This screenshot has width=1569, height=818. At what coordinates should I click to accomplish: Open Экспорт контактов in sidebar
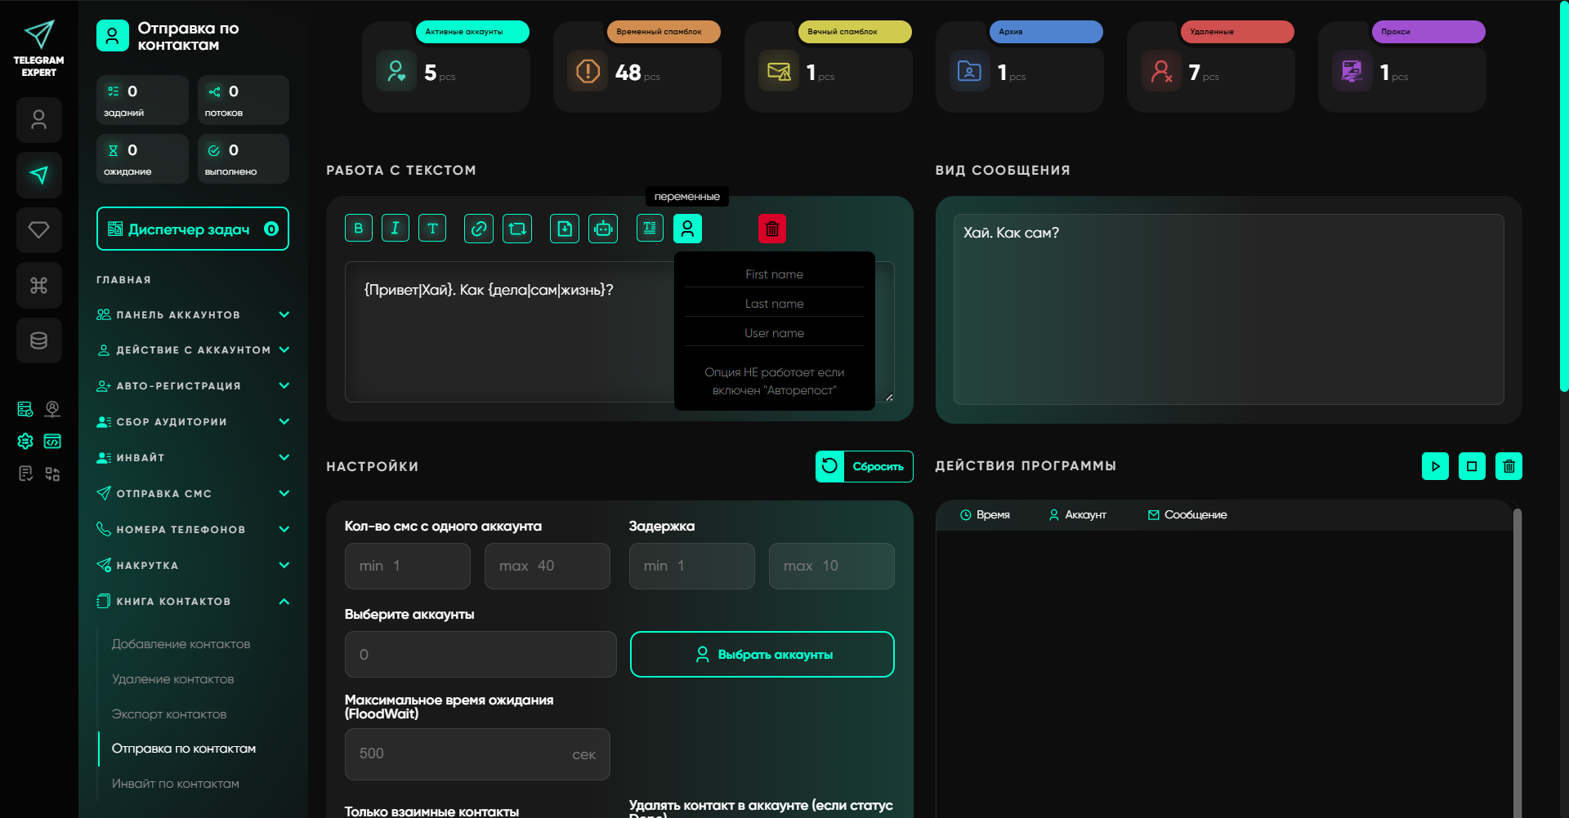[169, 714]
